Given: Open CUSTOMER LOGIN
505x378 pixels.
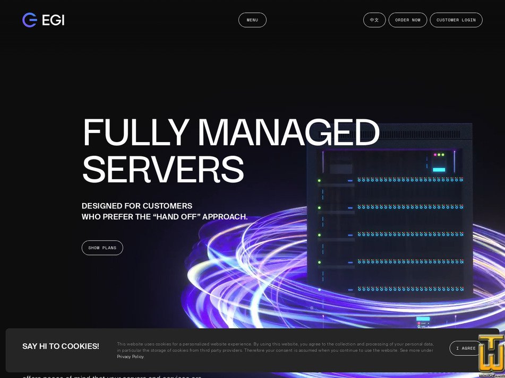Looking at the screenshot, I should click(456, 20).
